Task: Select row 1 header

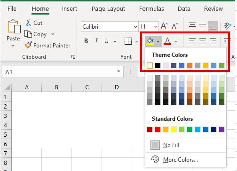Action: click(6, 97)
